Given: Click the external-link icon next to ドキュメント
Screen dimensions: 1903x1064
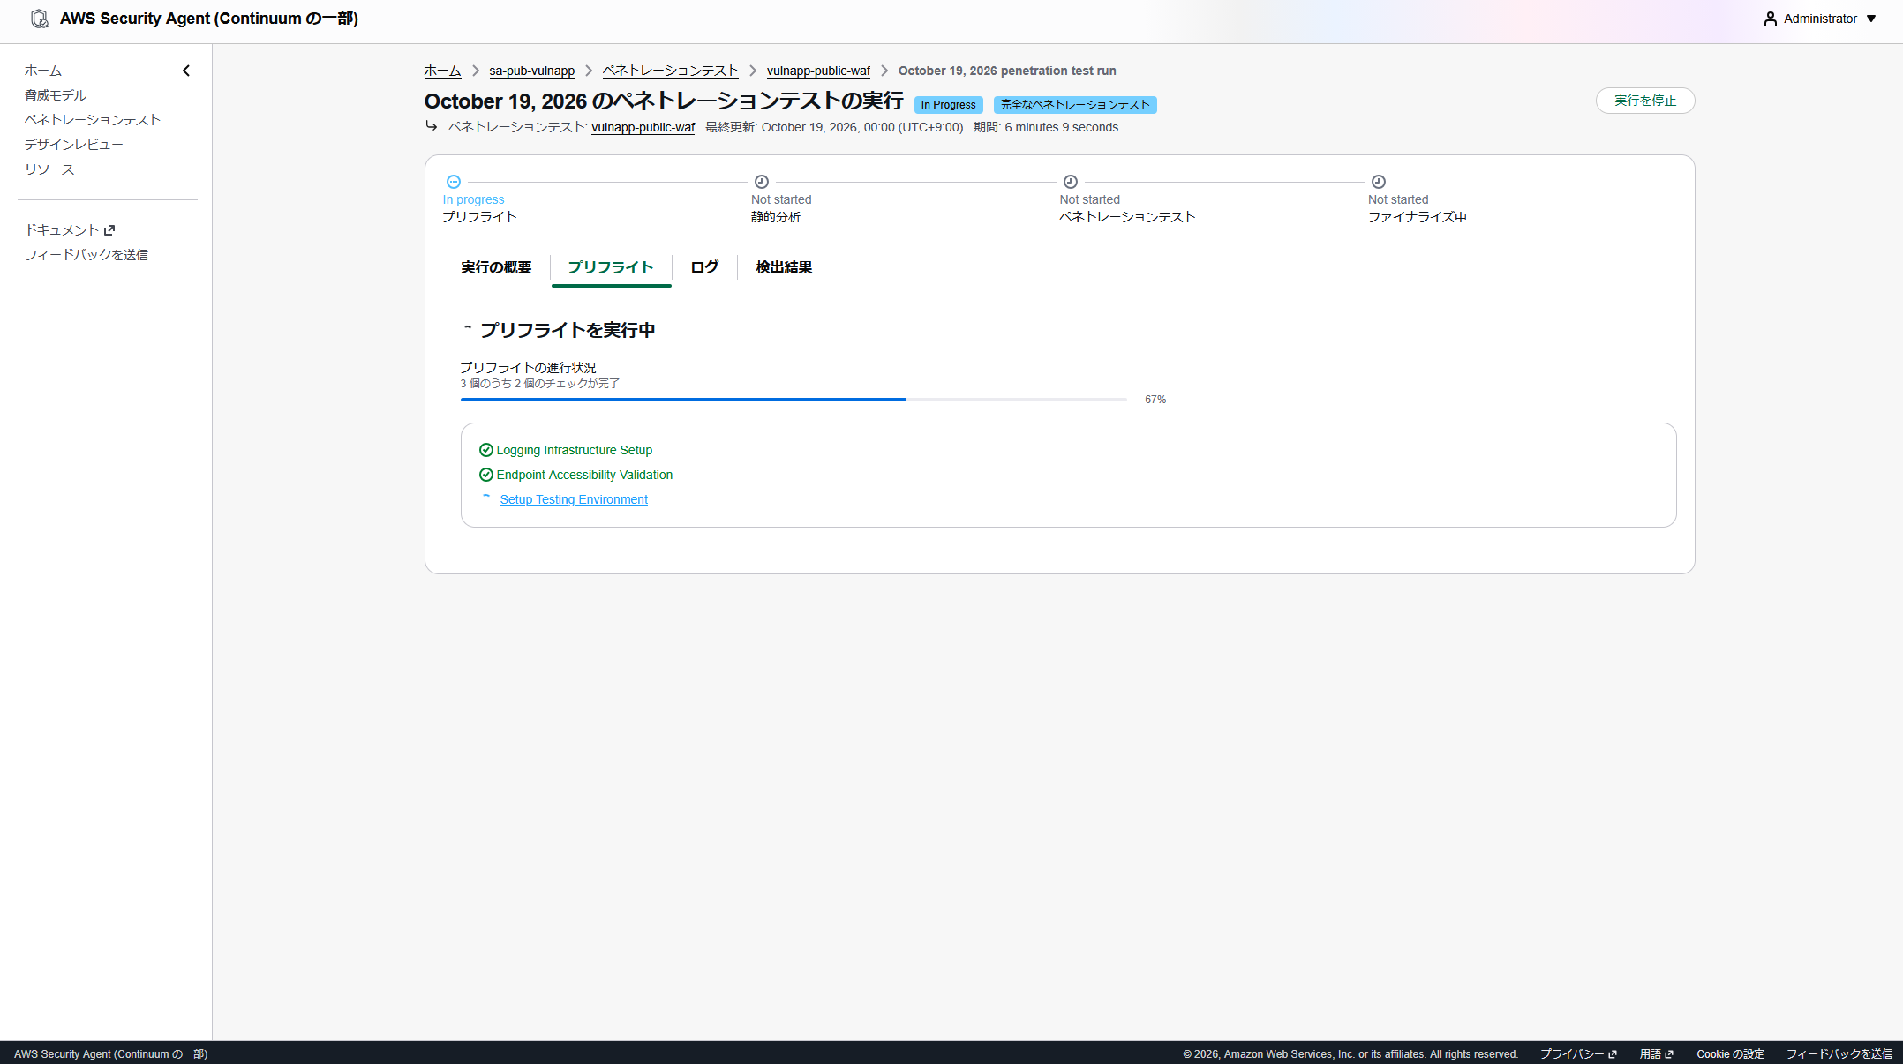Looking at the screenshot, I should coord(109,230).
